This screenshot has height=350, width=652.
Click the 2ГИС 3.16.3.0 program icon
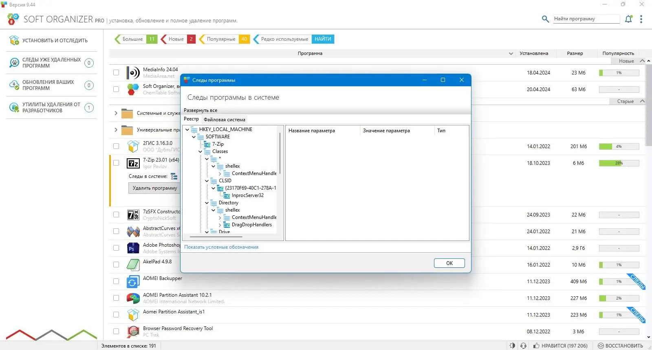tap(133, 147)
